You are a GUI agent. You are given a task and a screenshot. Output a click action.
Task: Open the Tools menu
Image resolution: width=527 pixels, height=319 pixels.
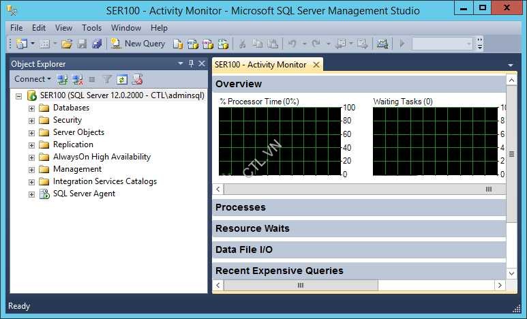coord(92,28)
